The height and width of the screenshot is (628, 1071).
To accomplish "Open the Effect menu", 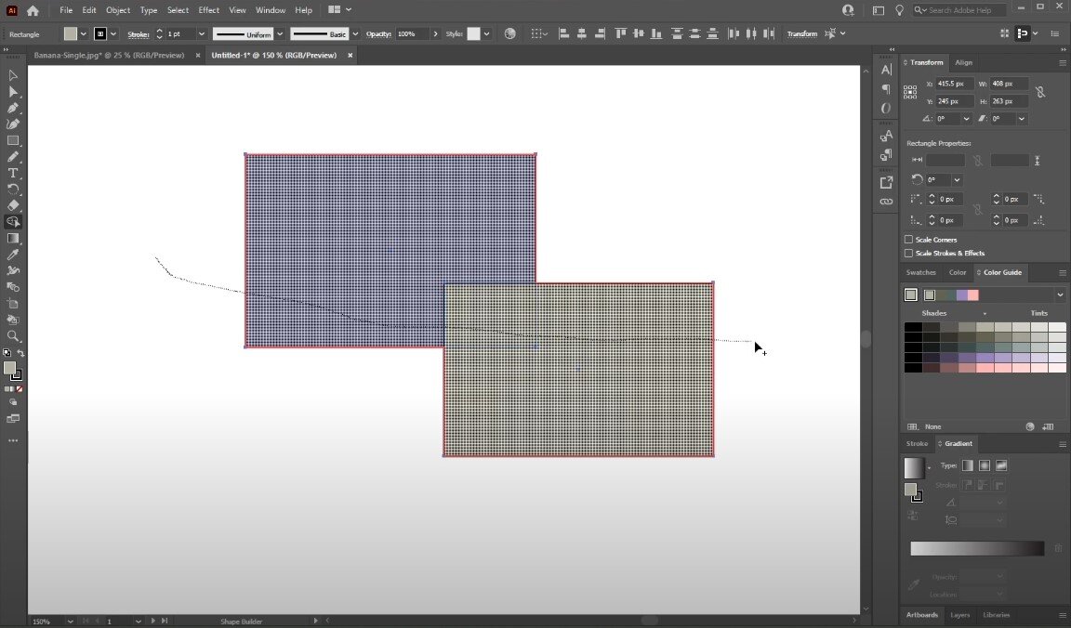I will pos(208,10).
